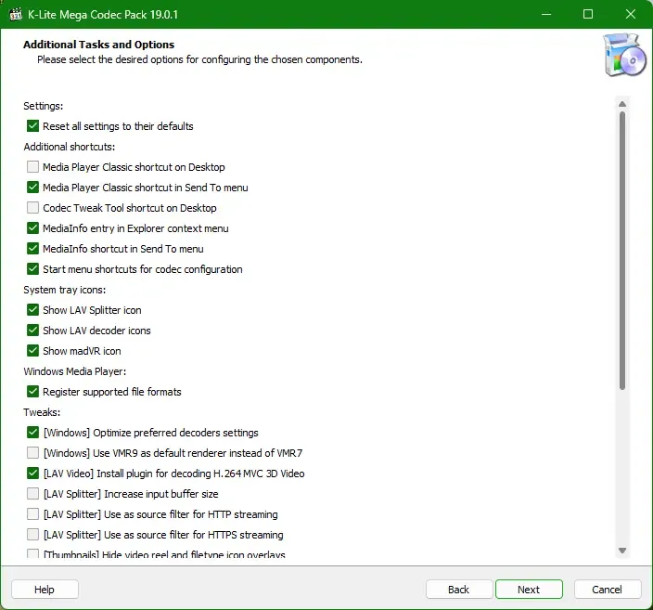
Task: Enable Codec Tweak Tool shortcut on Desktop
Action: 32,208
